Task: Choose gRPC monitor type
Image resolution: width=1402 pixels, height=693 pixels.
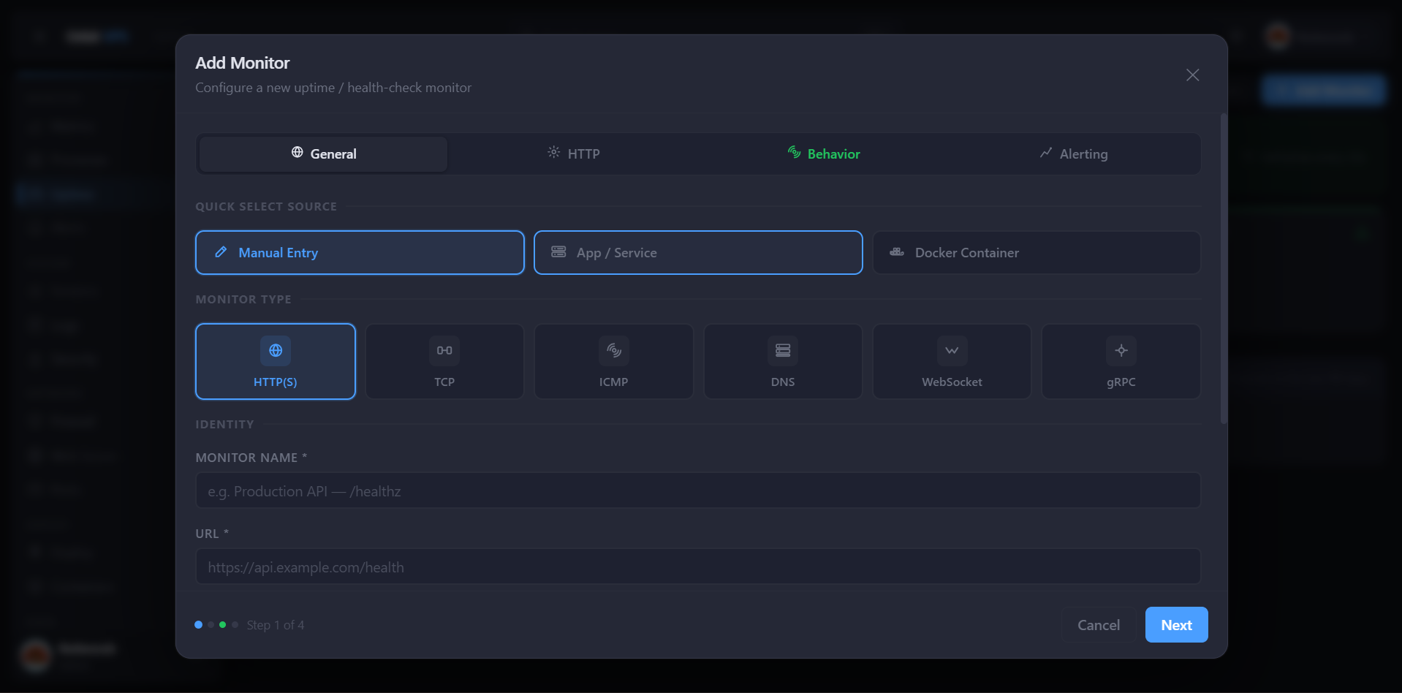Action: click(1121, 361)
